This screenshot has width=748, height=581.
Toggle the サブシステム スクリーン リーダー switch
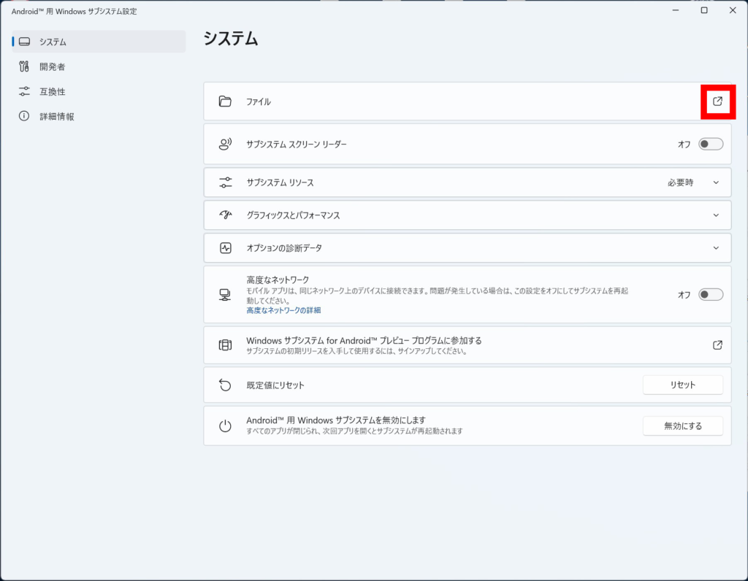click(710, 144)
